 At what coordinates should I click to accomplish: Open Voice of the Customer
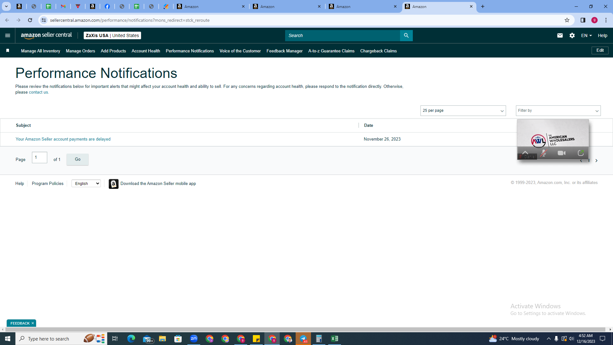240,51
